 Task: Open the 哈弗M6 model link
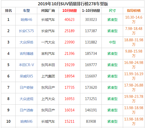[26, 121]
